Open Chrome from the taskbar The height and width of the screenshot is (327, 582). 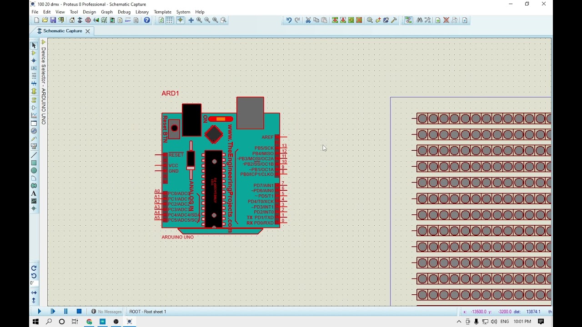pyautogui.click(x=89, y=322)
